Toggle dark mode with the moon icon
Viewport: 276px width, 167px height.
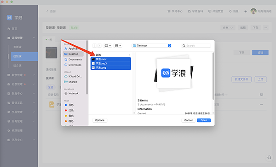(x=246, y=11)
